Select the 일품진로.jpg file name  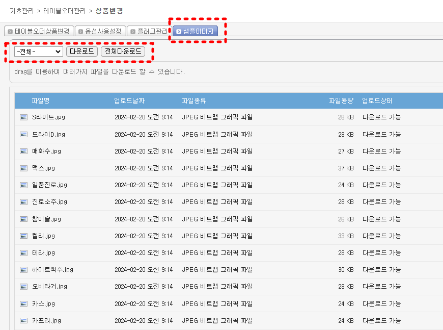[x=49, y=185]
